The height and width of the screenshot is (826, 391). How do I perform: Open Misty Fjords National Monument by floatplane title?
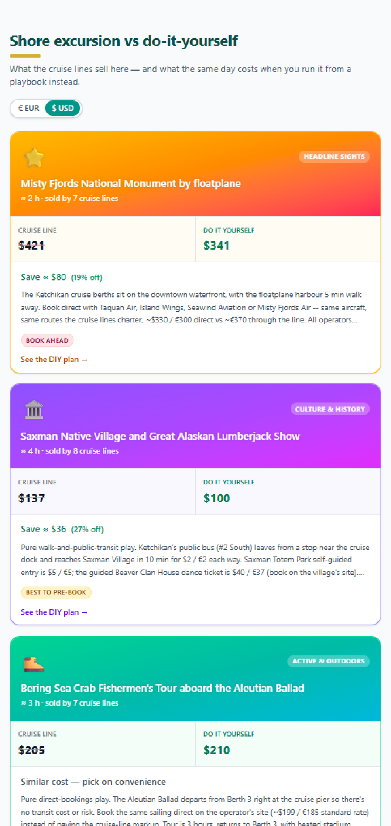click(x=131, y=184)
